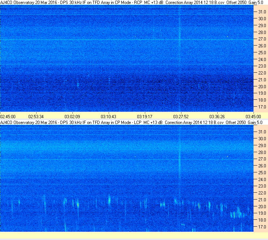
Task: Pick the 18.0 frequency label on LCP plot
Action: [x=262, y=220]
